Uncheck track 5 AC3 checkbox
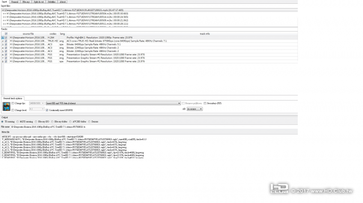The width and height of the screenshot is (363, 203). coord(6,51)
